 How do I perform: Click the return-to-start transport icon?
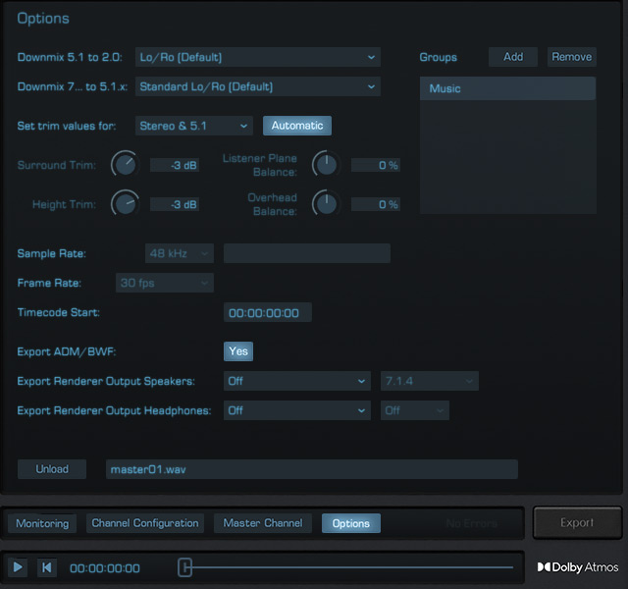click(46, 567)
